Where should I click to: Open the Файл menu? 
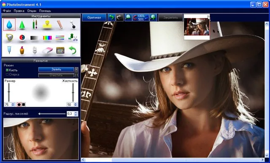tap(7, 11)
